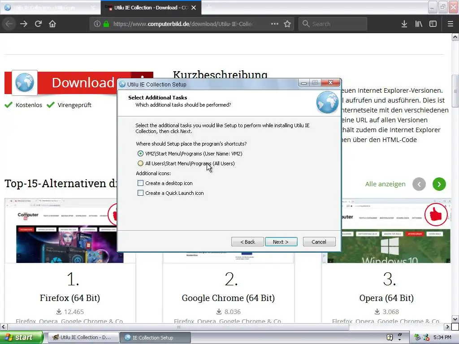
Task: Toggle the Firefox sidebar icon
Action: click(433, 24)
